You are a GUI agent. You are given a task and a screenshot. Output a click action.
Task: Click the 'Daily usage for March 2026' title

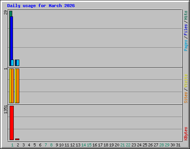pyautogui.click(x=41, y=6)
